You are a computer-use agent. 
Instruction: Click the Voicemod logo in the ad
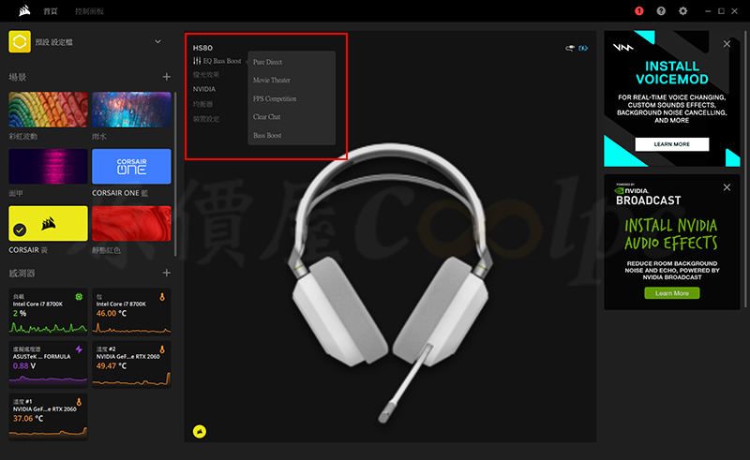click(623, 48)
